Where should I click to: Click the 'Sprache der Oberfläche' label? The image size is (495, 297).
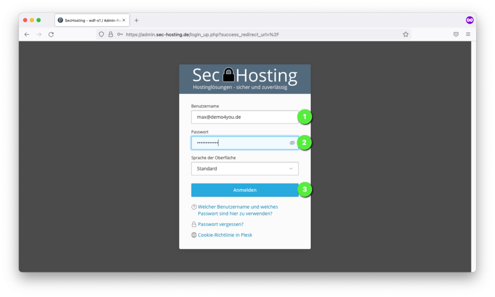(x=213, y=157)
